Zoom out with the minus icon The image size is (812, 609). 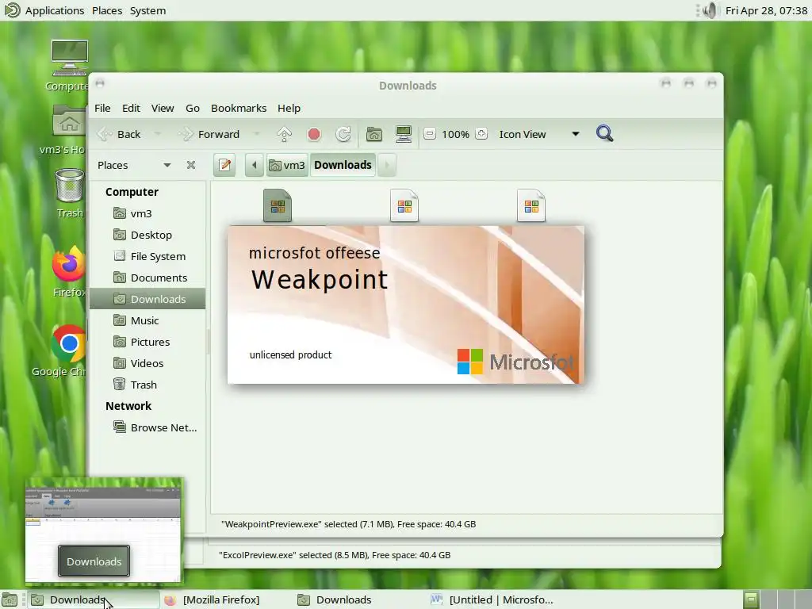click(429, 134)
